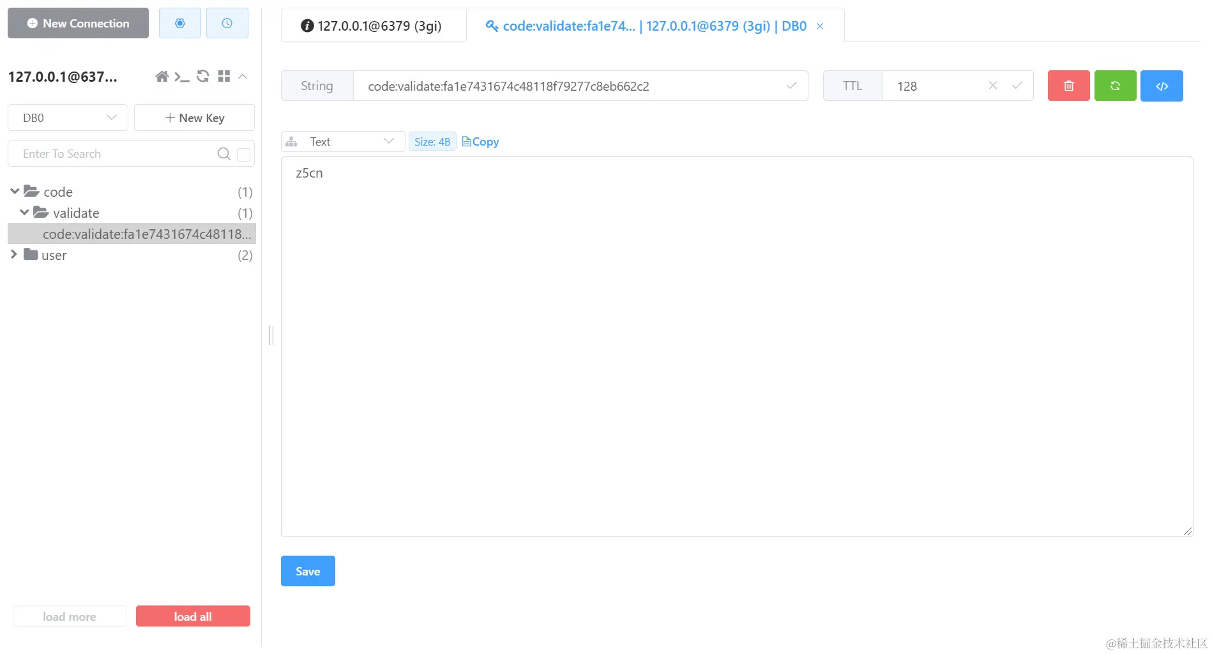Click the code folder count (1)
Screen dimensions: 1212x654
coord(245,192)
